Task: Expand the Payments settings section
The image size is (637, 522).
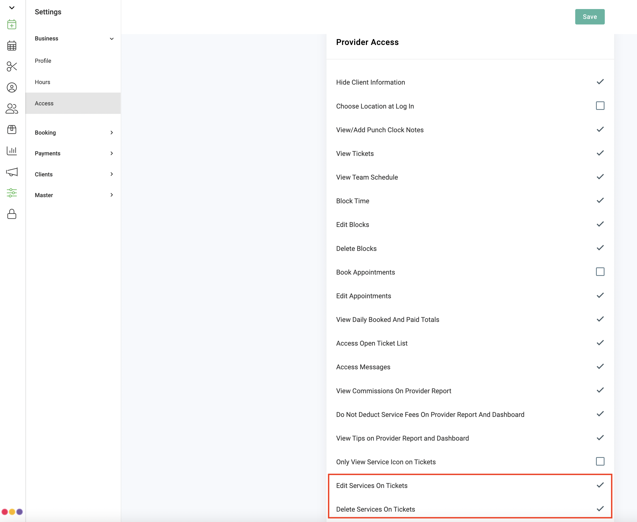Action: point(73,153)
